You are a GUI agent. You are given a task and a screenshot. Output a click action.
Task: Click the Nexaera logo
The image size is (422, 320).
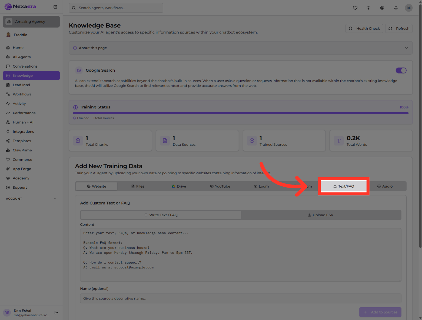tap(20, 7)
